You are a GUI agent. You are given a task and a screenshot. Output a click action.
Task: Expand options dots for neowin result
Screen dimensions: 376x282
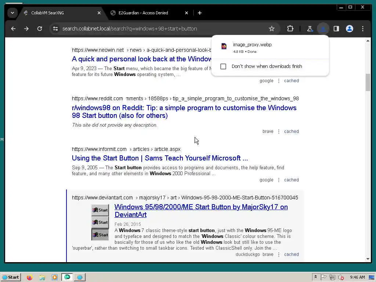[x=279, y=81]
